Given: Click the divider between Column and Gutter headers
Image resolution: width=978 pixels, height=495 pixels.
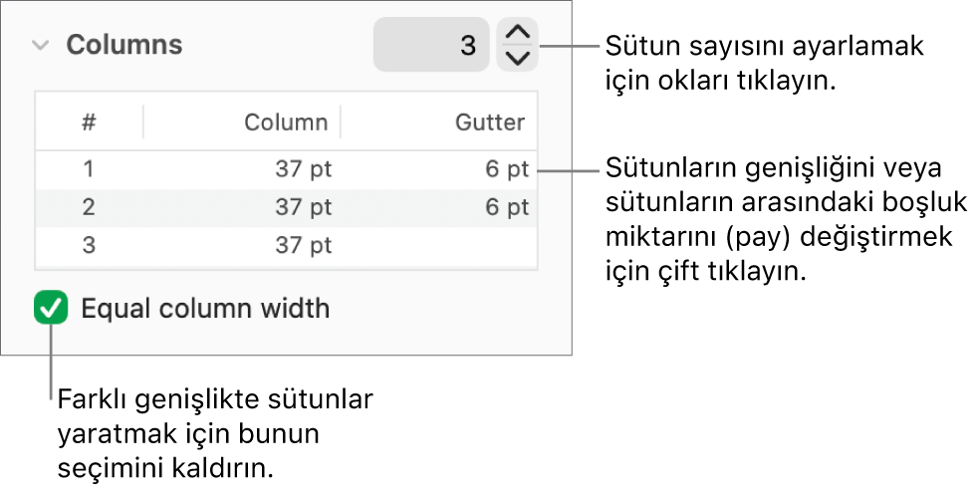Looking at the screenshot, I should [x=341, y=123].
